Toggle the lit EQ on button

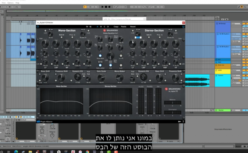pos(110,65)
